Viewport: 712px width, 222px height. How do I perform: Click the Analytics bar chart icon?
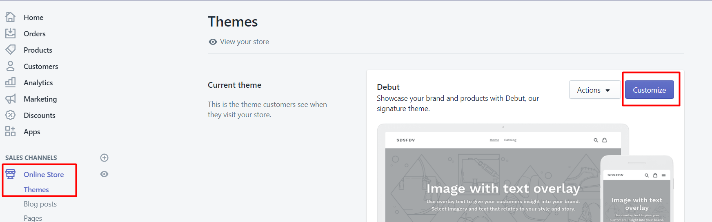point(10,82)
